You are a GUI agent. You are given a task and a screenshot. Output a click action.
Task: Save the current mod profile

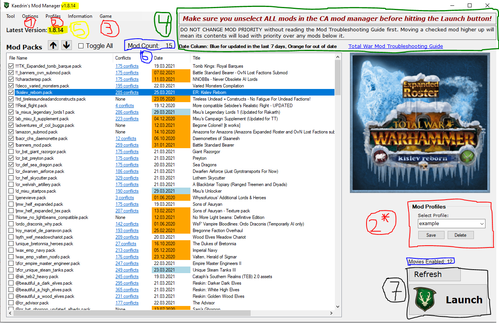click(x=431, y=235)
